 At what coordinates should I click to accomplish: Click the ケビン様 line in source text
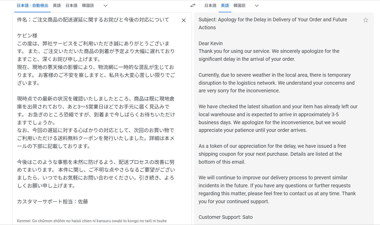[x=27, y=36]
